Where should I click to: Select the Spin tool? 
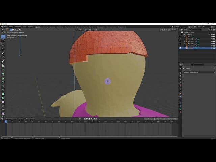[3, 98]
